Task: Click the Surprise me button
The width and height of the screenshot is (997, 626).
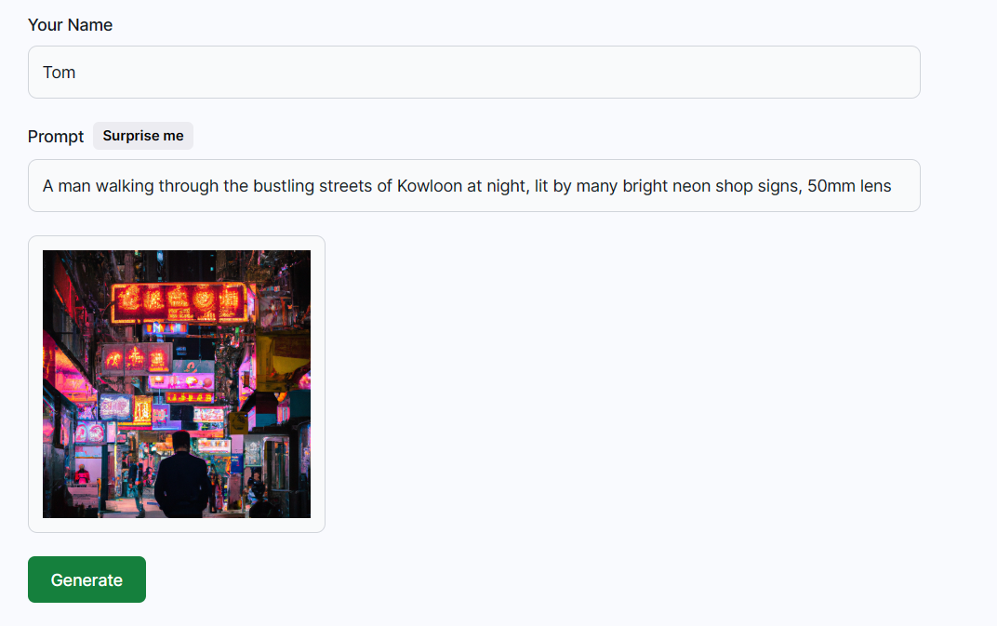Action: 143,136
